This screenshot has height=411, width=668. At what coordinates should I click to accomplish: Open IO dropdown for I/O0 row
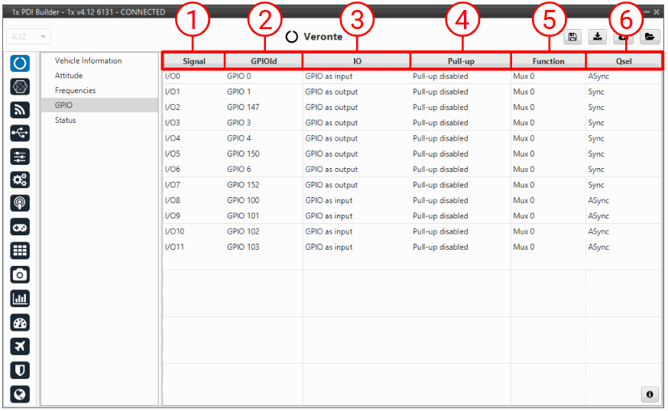(355, 76)
